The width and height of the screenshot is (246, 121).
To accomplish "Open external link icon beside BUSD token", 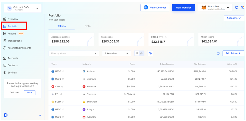I will tap(63, 102).
